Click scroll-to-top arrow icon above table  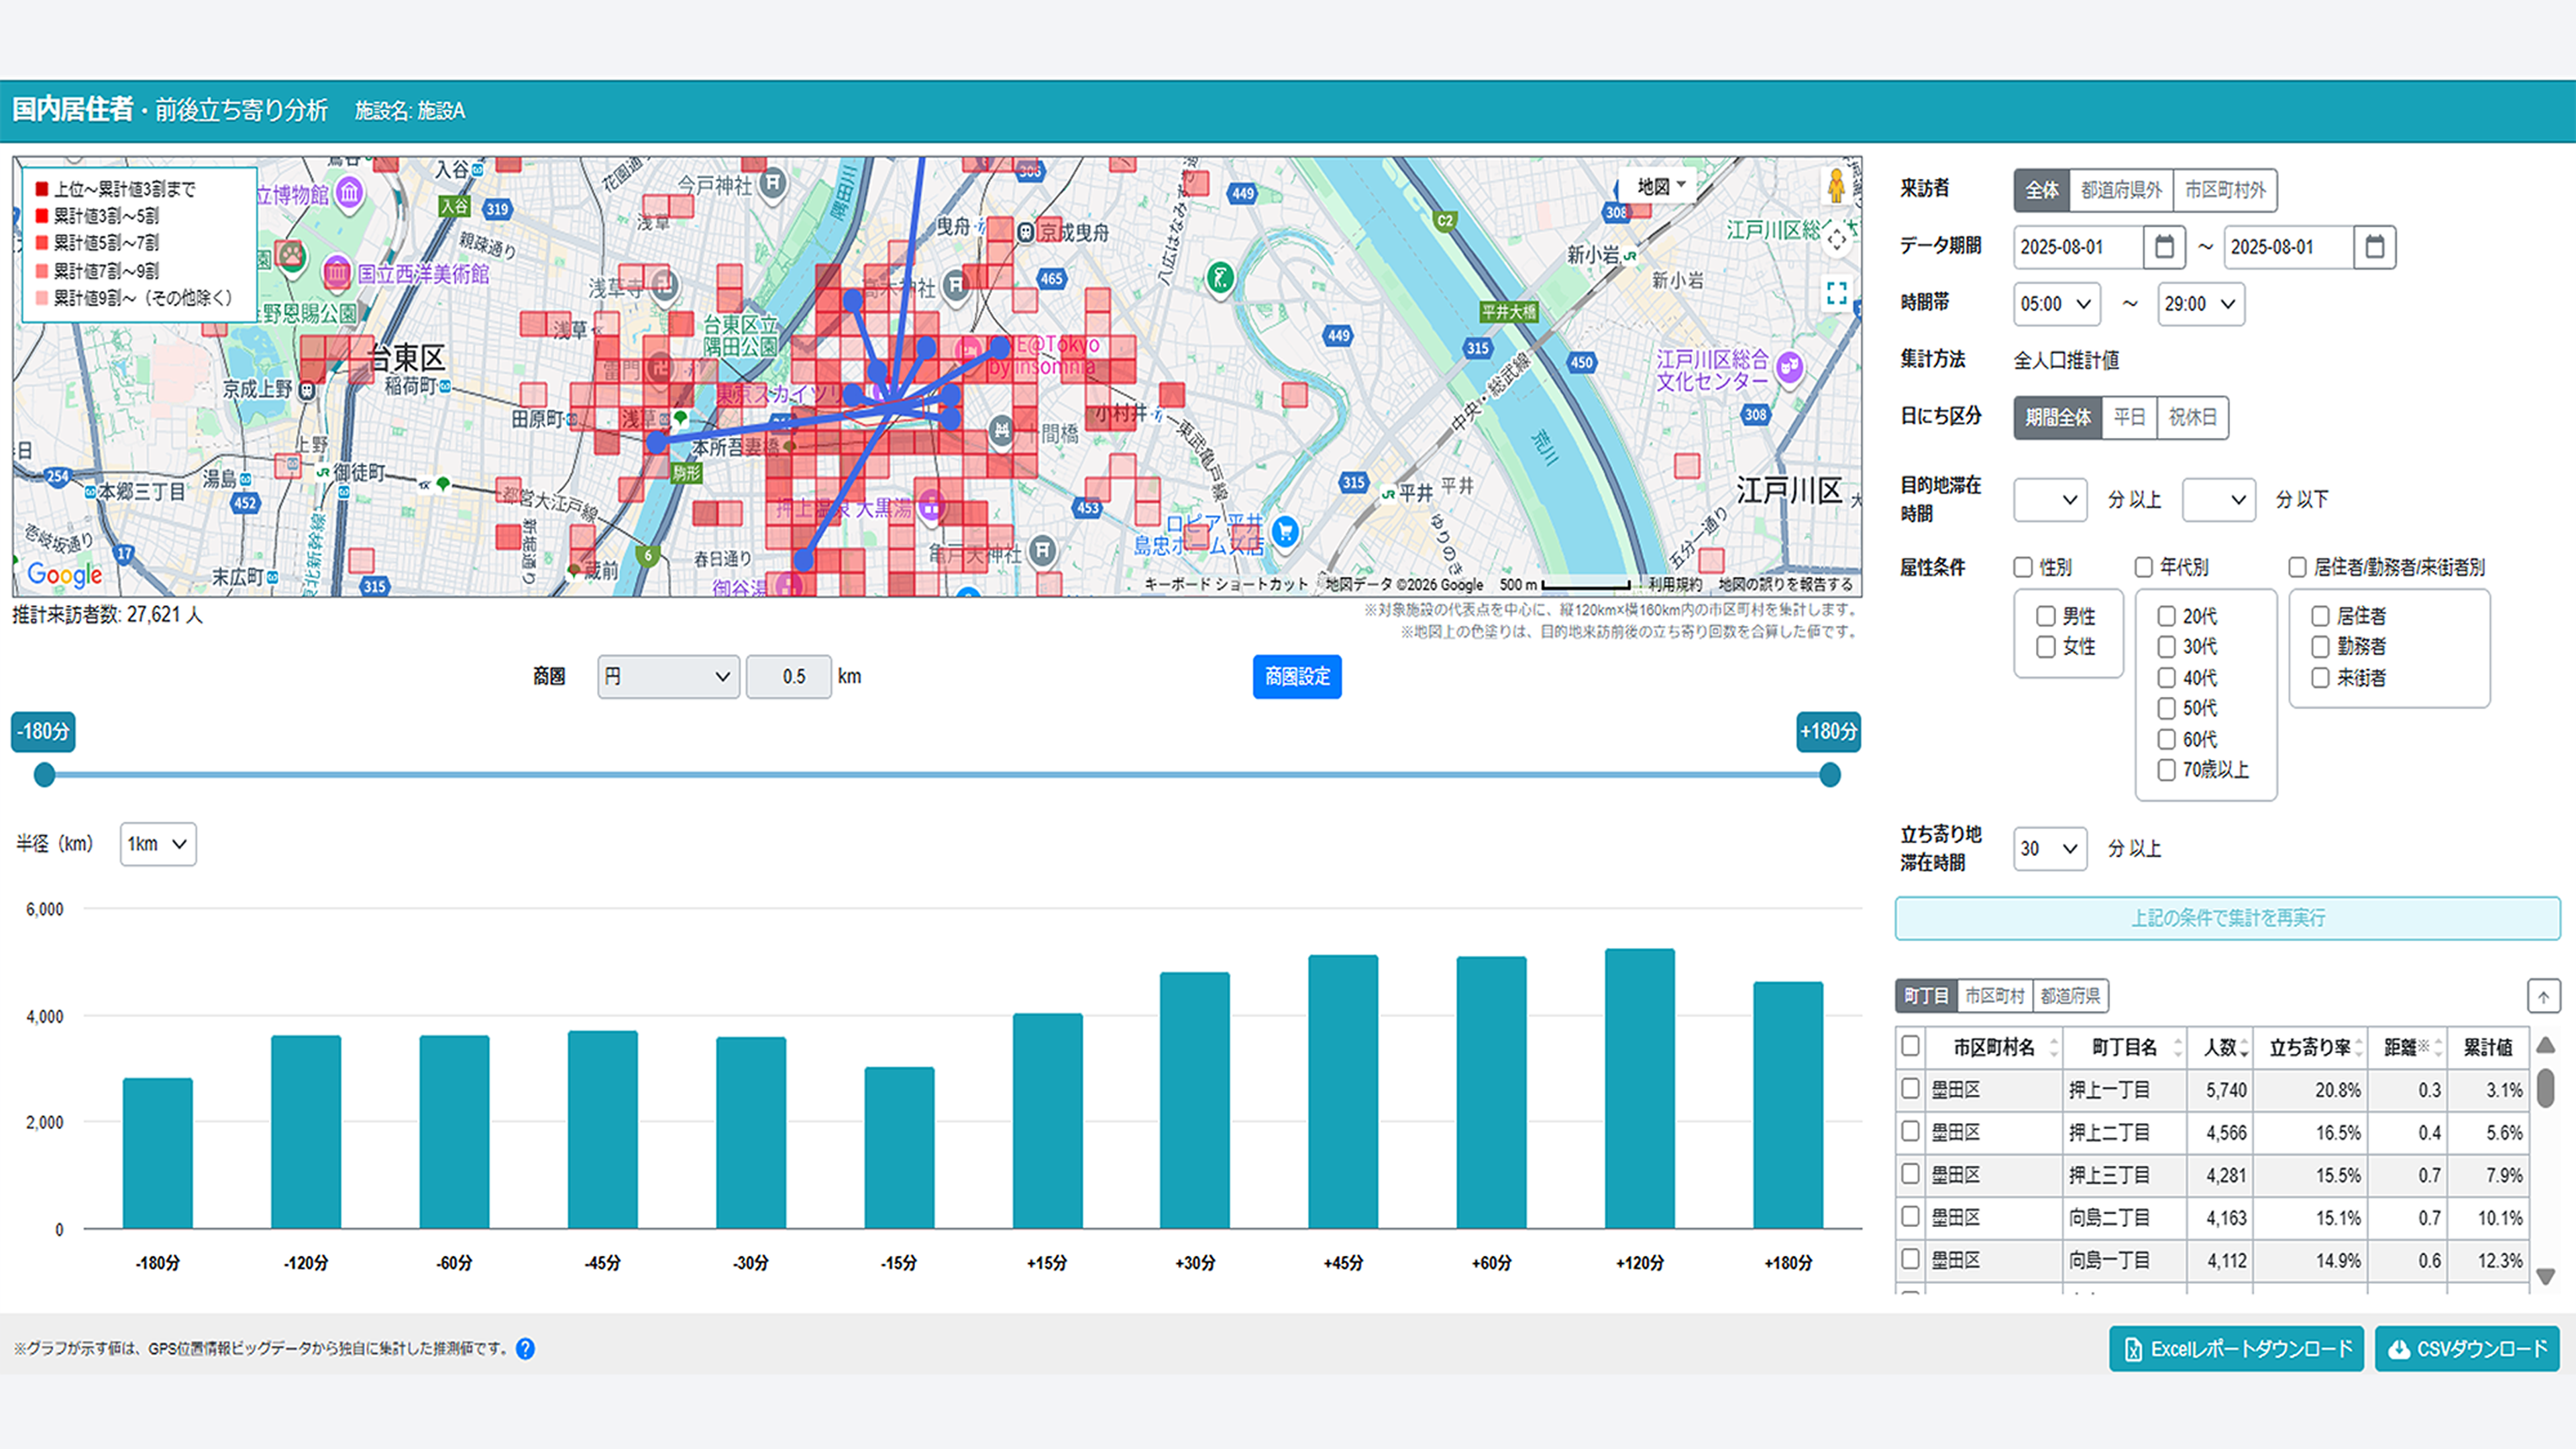tap(2543, 996)
